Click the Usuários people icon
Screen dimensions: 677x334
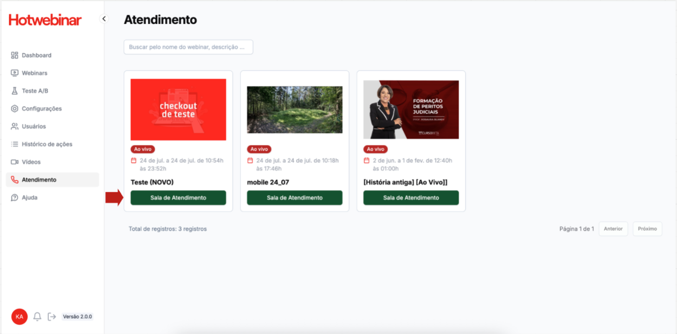pyautogui.click(x=15, y=126)
